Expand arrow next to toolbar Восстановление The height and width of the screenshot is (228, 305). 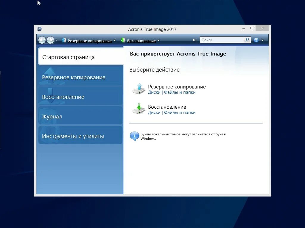click(x=158, y=40)
